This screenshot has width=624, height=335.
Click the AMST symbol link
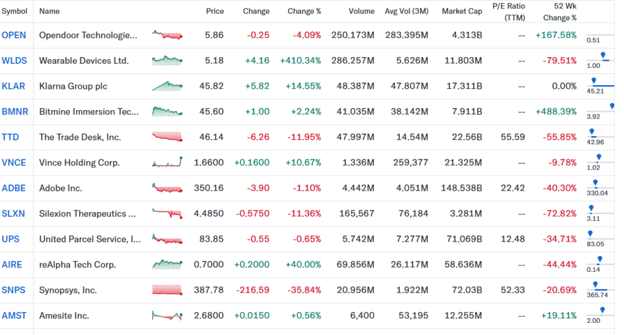15,316
